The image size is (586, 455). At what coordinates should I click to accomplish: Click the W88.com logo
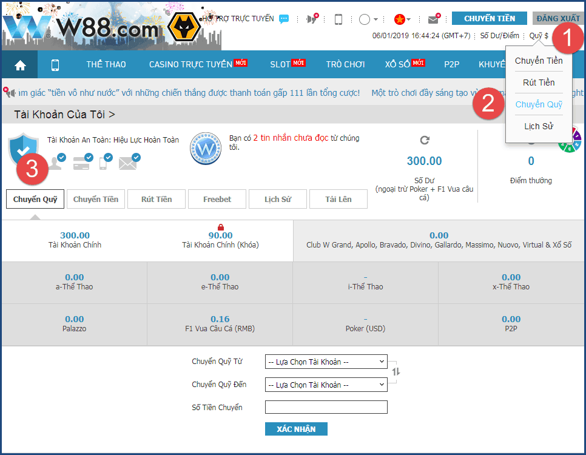80,27
